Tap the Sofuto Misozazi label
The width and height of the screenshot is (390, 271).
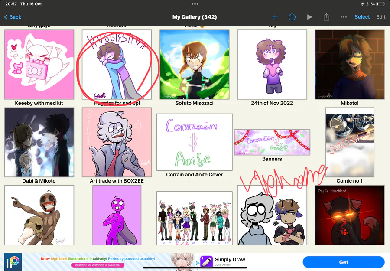(194, 103)
